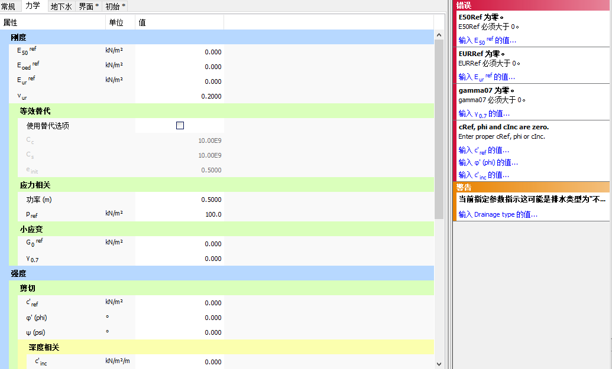
Task: Select the 界面 tab
Action: 89,6
